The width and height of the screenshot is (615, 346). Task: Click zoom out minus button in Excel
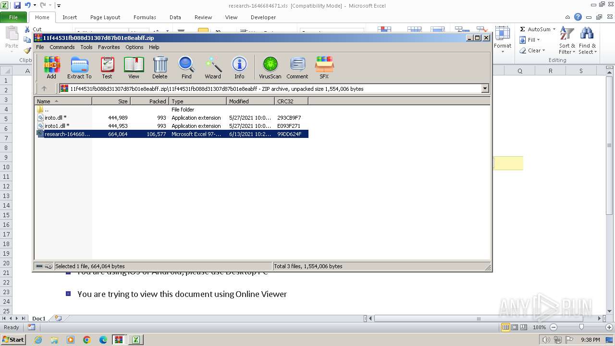(553, 327)
